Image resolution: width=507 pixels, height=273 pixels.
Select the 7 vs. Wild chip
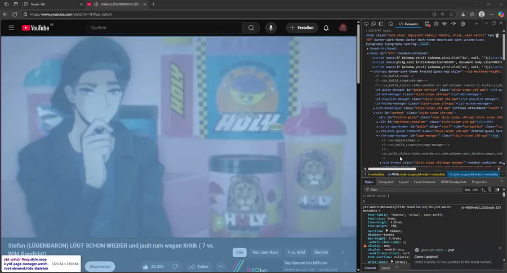pyautogui.click(x=296, y=252)
